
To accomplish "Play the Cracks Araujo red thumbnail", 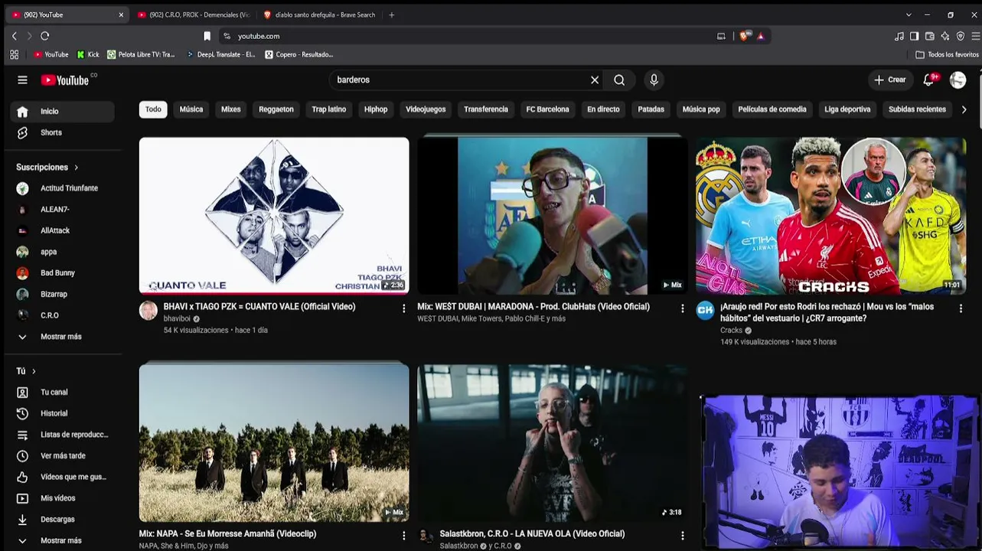I will pos(830,216).
